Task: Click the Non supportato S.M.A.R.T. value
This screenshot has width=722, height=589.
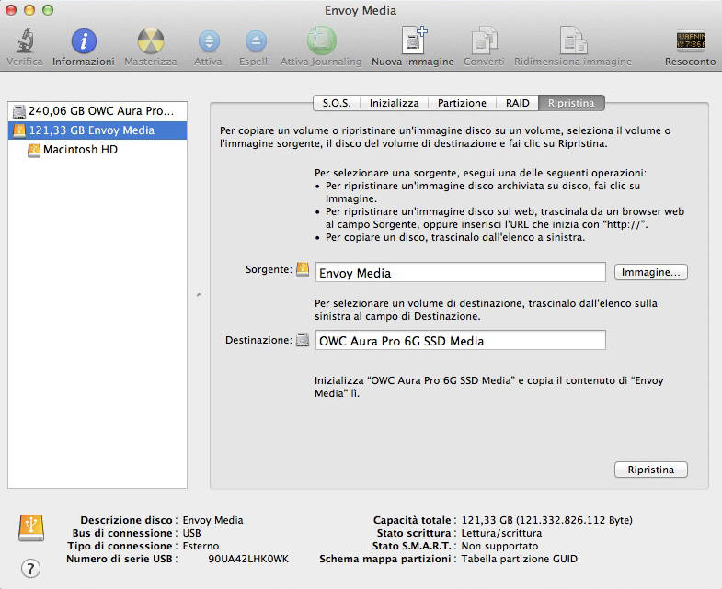Action: click(499, 546)
